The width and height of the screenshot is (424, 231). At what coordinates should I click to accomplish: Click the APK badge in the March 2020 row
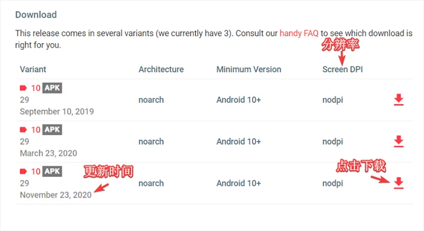tap(52, 130)
